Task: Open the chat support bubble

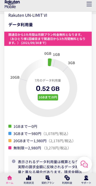Action: 84,164
